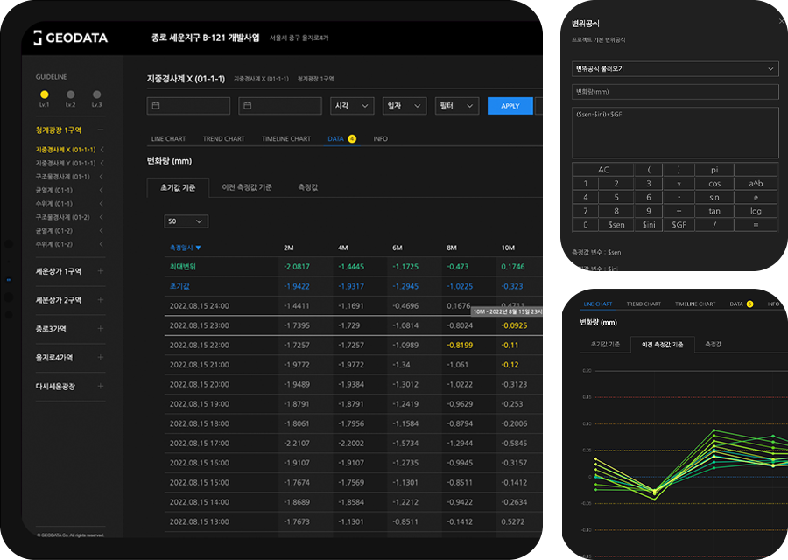
Task: Click the blue APPLY button
Action: point(510,106)
